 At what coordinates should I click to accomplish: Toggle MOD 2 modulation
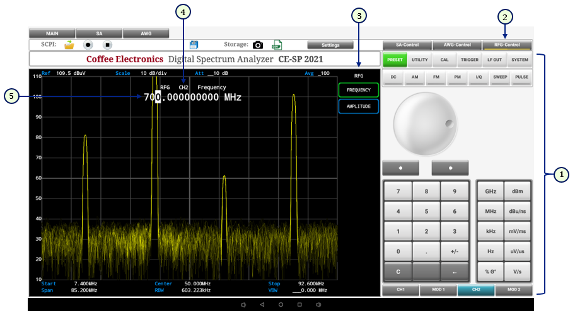pyautogui.click(x=514, y=290)
